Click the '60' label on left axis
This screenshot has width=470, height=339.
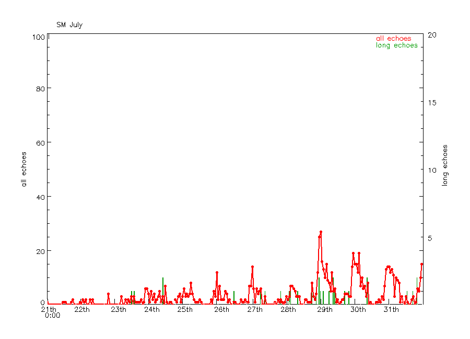pyautogui.click(x=40, y=143)
